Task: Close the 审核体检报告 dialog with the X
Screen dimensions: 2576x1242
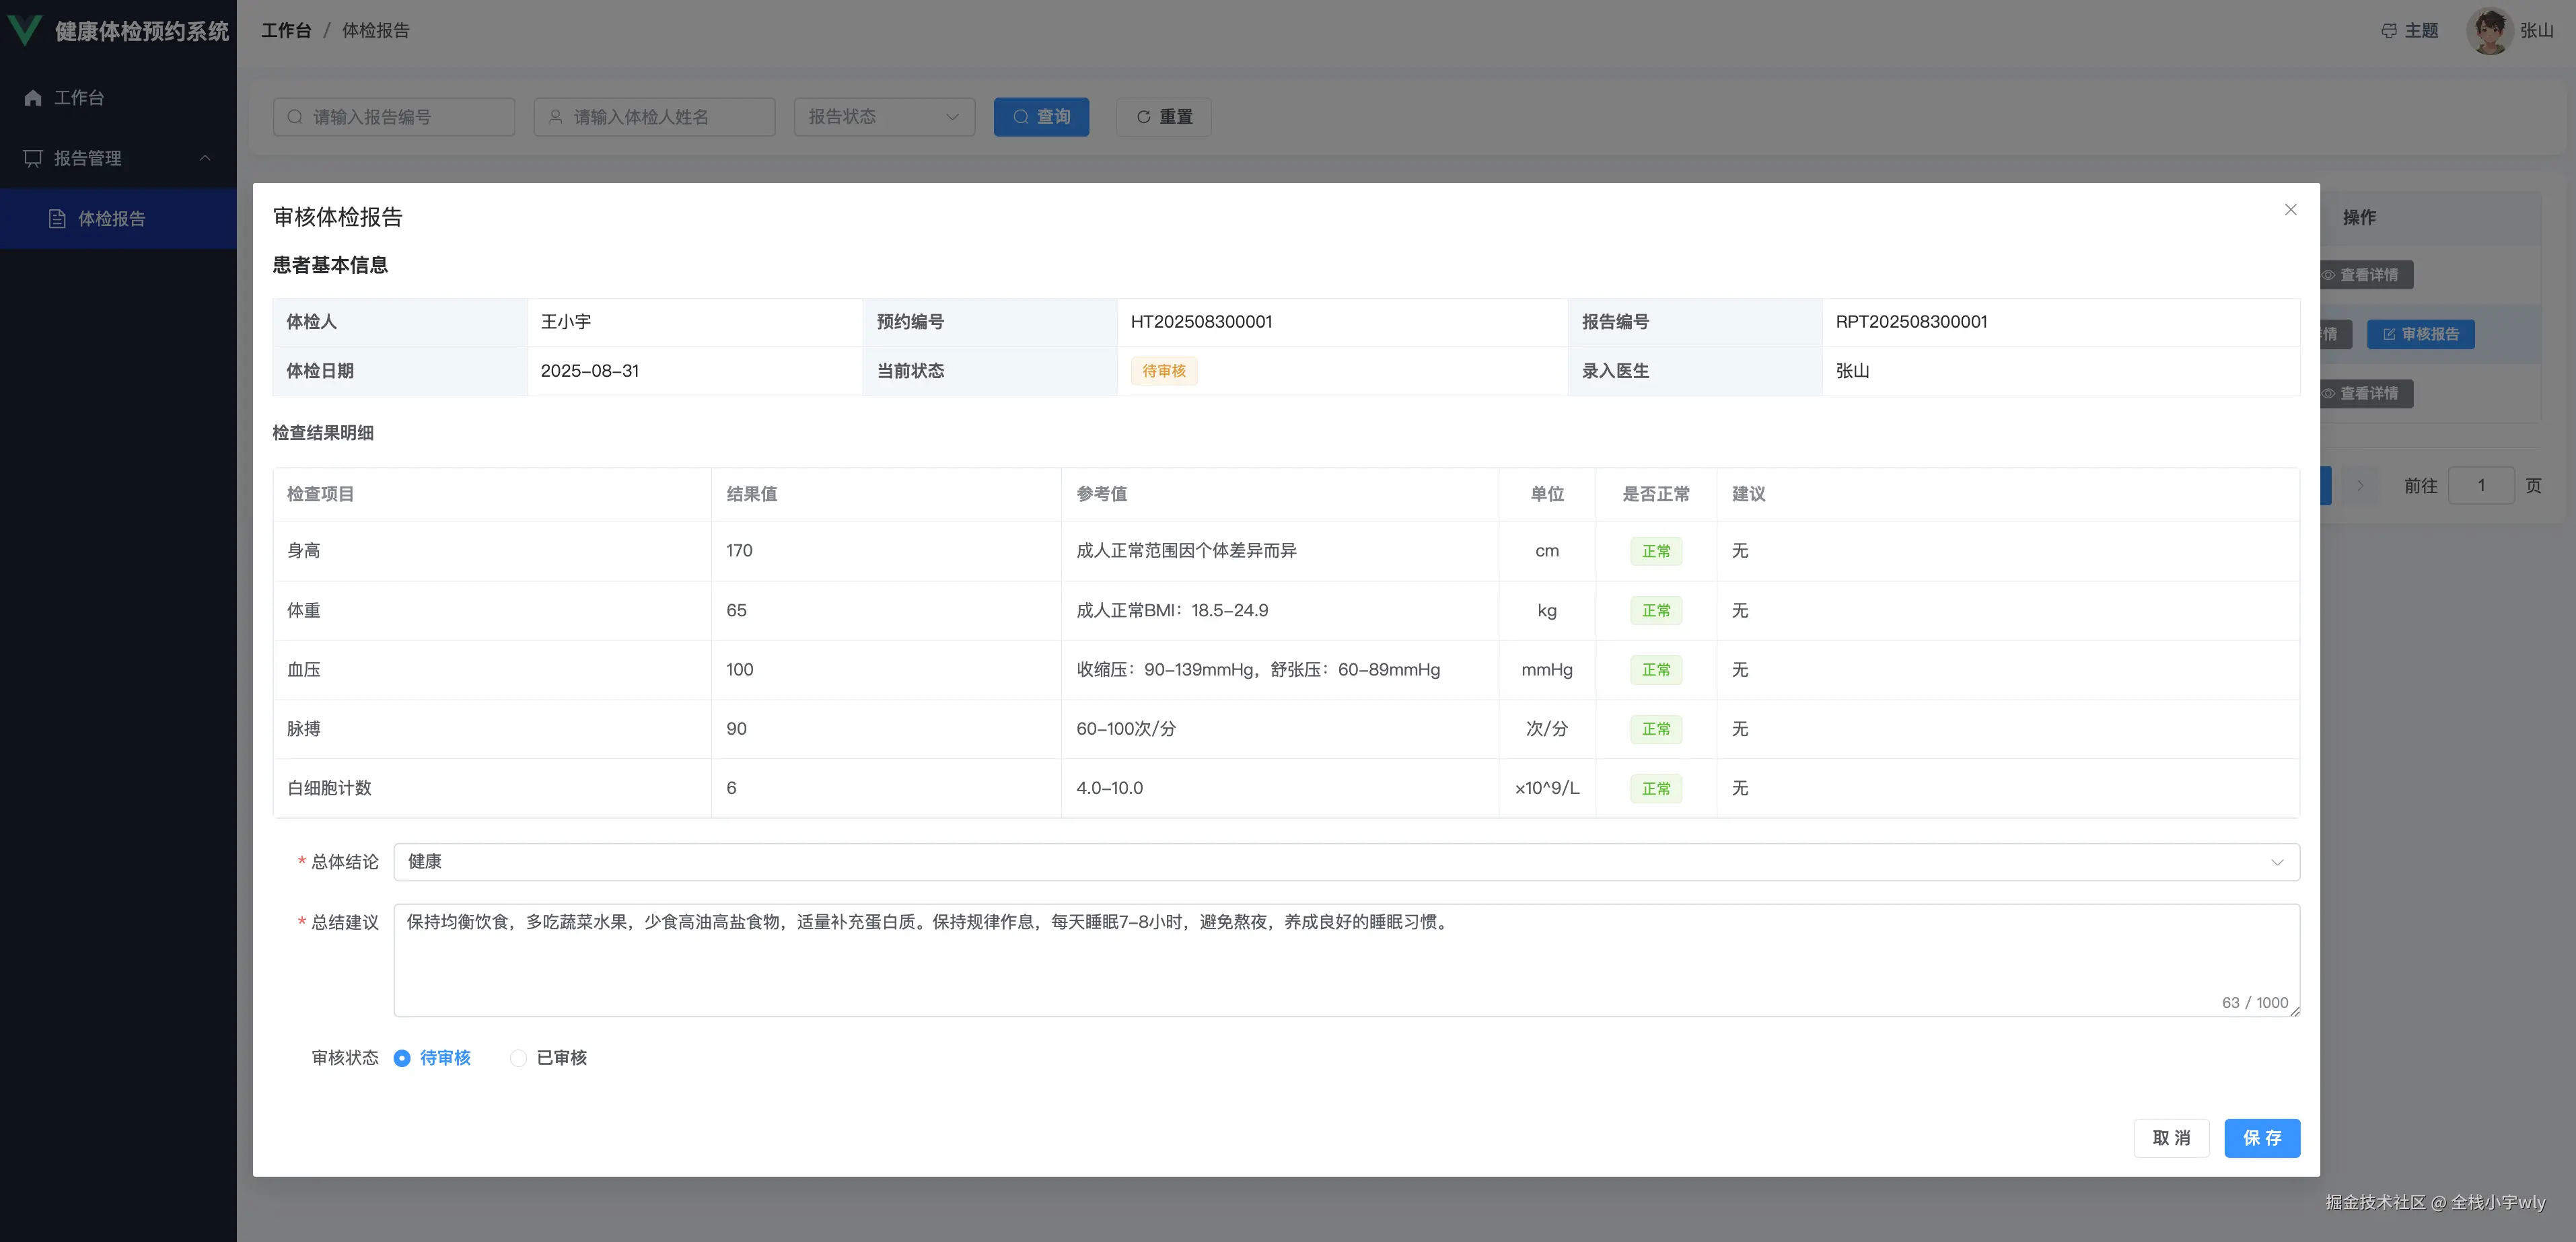Action: point(2290,210)
